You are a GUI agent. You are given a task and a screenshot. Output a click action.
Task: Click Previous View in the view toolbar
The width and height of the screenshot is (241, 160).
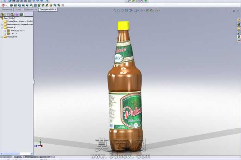(123, 11)
